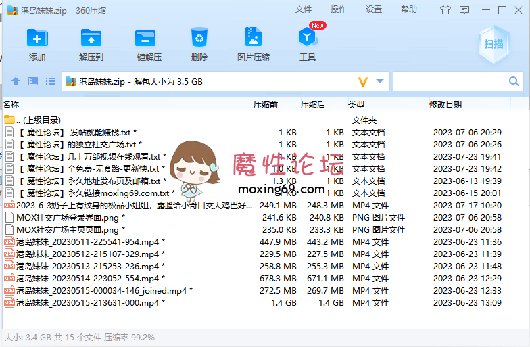Viewport: 530px width, 347px height.
Task: Sort by the 压缩前 column header
Action: click(266, 104)
